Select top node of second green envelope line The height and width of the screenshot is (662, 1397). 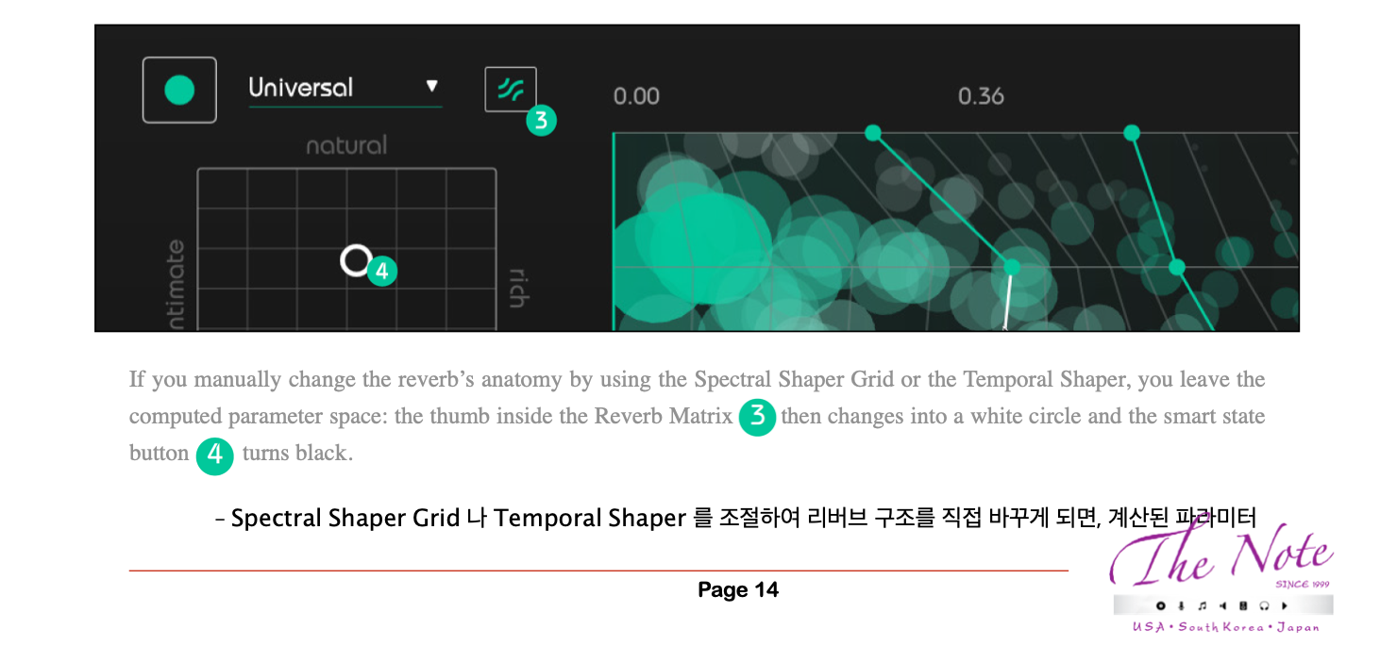click(1132, 133)
